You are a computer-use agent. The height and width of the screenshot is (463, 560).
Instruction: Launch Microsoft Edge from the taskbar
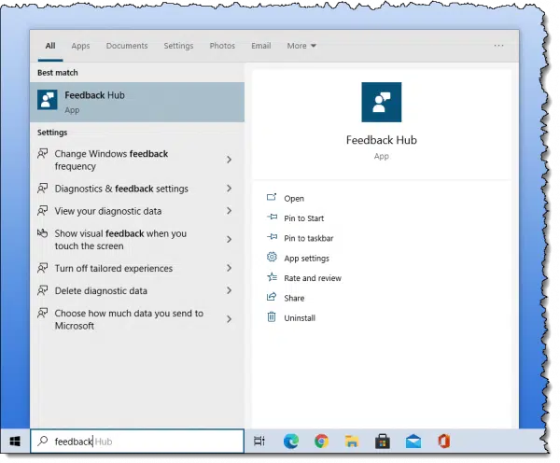click(291, 442)
